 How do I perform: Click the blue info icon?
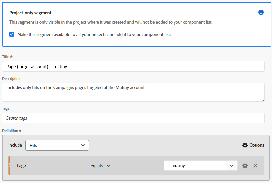click(x=261, y=12)
